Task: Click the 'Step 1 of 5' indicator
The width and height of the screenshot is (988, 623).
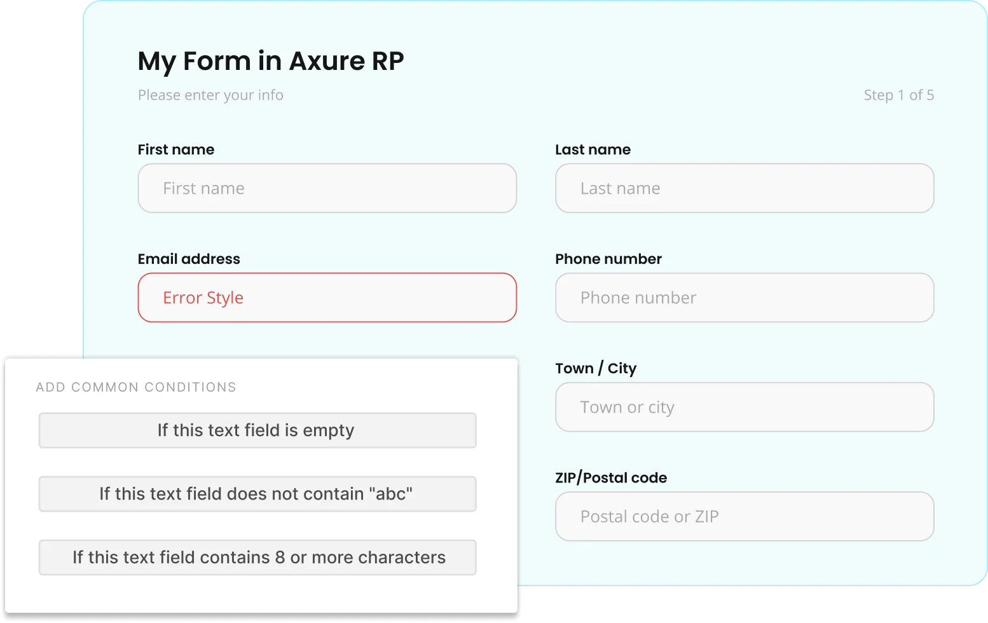Action: click(898, 95)
